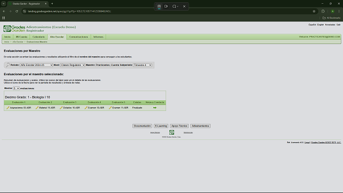Click the small link right of footer logo
The image size is (343, 193).
pyautogui.click(x=188, y=132)
